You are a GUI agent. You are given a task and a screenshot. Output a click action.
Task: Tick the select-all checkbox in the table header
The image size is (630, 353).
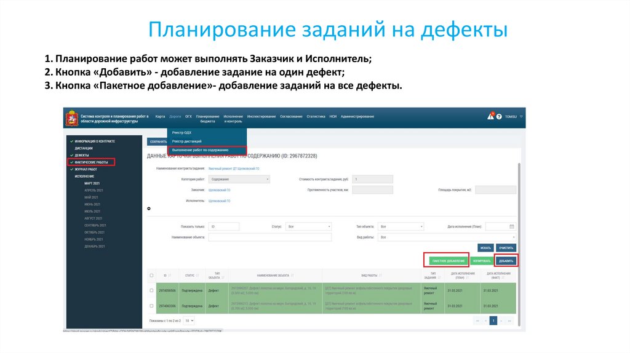click(x=151, y=276)
